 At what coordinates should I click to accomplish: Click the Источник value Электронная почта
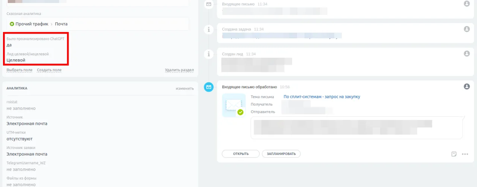click(27, 124)
